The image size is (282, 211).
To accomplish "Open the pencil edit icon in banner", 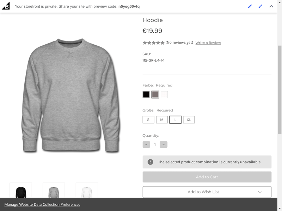I will pyautogui.click(x=250, y=6).
